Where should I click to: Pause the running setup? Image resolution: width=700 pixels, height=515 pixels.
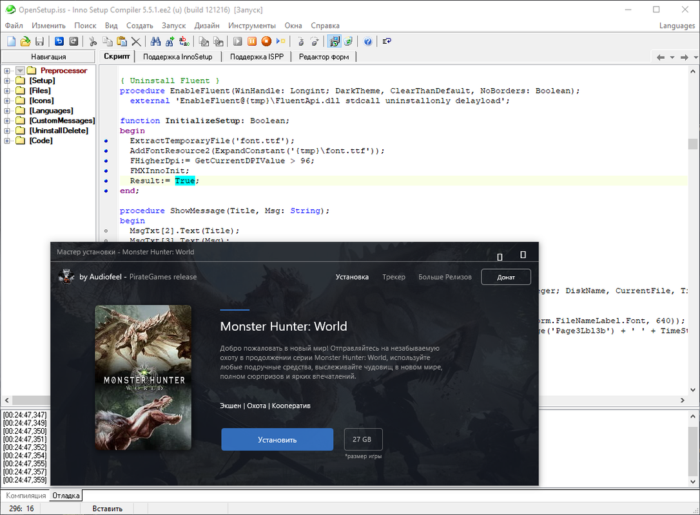(x=252, y=41)
